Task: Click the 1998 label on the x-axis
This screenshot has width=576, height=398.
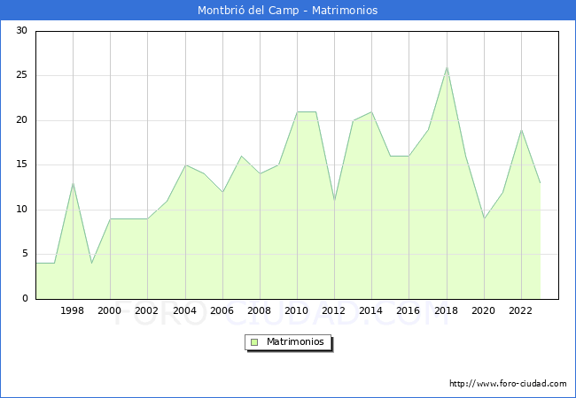Action: pos(73,310)
